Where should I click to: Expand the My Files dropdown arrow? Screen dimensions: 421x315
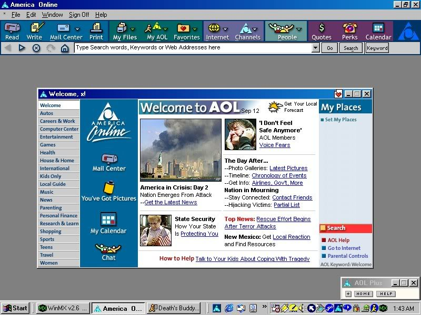[133, 29]
